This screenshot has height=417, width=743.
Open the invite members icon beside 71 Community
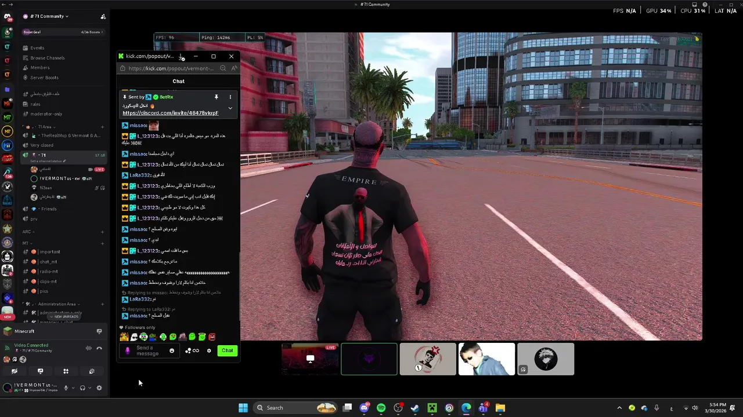tap(103, 17)
